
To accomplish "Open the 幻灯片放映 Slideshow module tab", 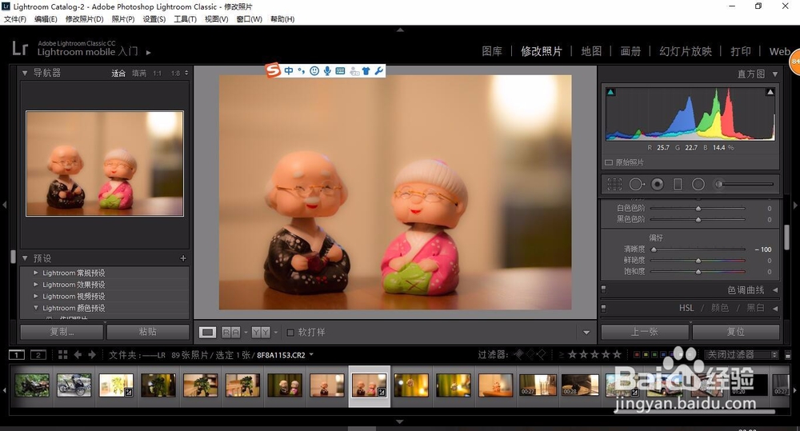I will (x=686, y=51).
